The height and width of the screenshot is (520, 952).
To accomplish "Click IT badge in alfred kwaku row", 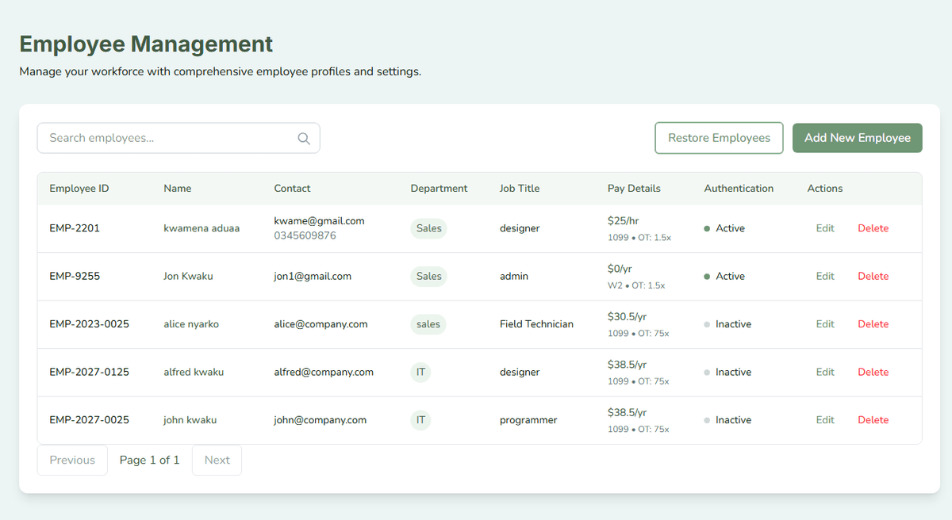I will (x=420, y=372).
